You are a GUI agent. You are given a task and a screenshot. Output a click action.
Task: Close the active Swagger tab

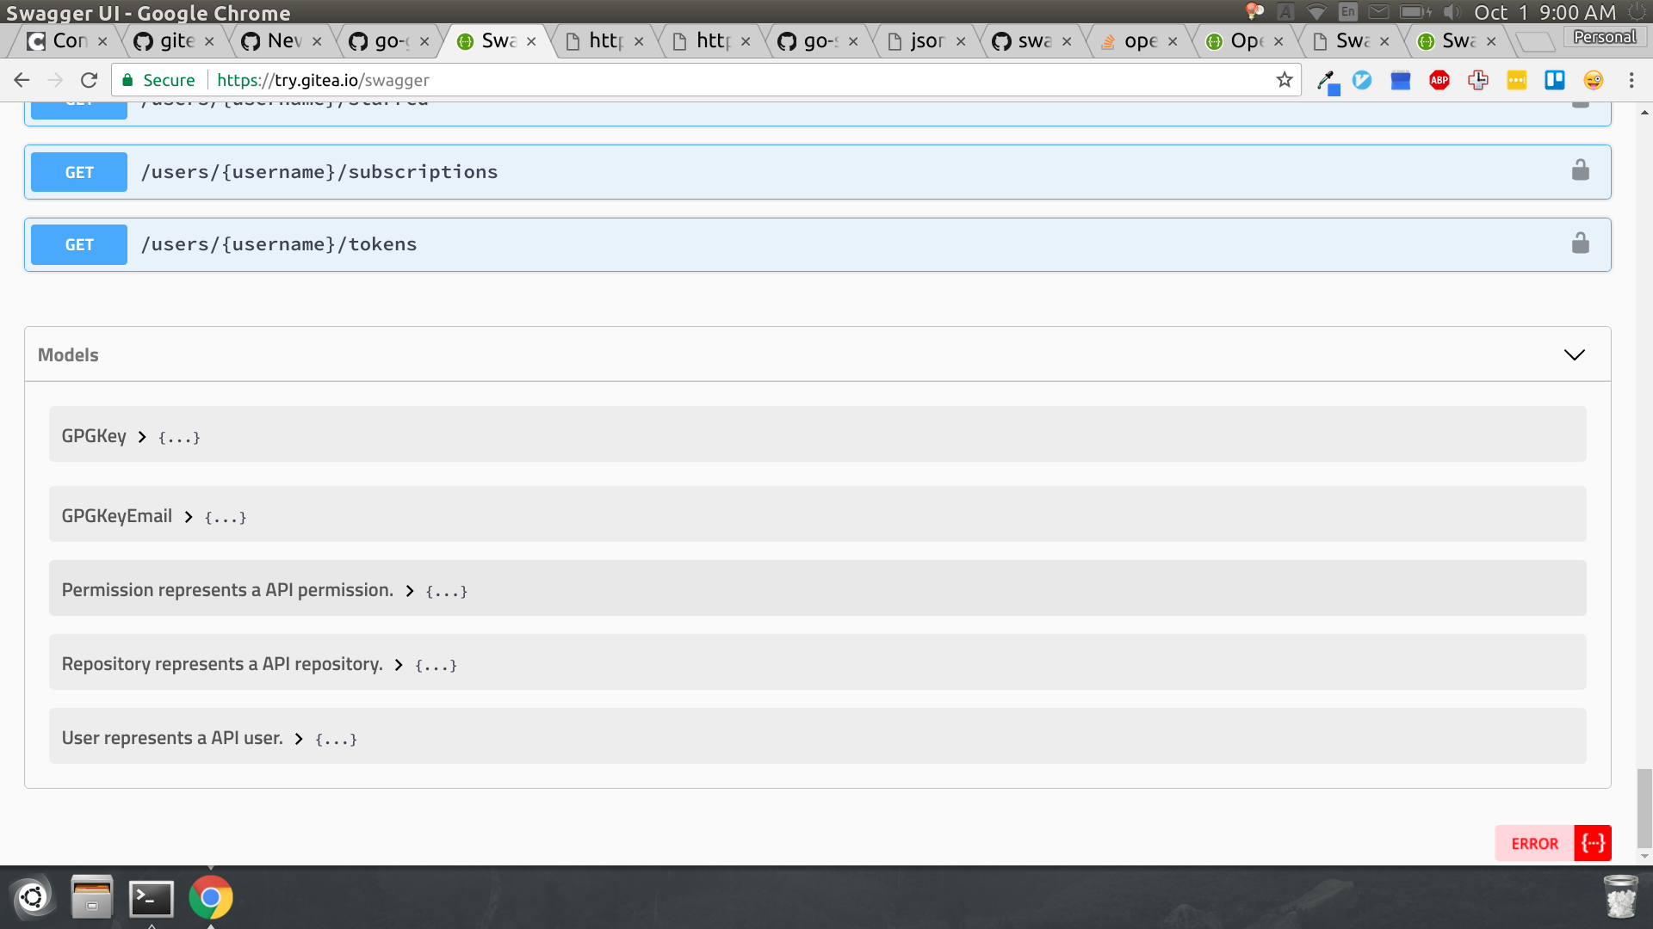[x=531, y=41]
